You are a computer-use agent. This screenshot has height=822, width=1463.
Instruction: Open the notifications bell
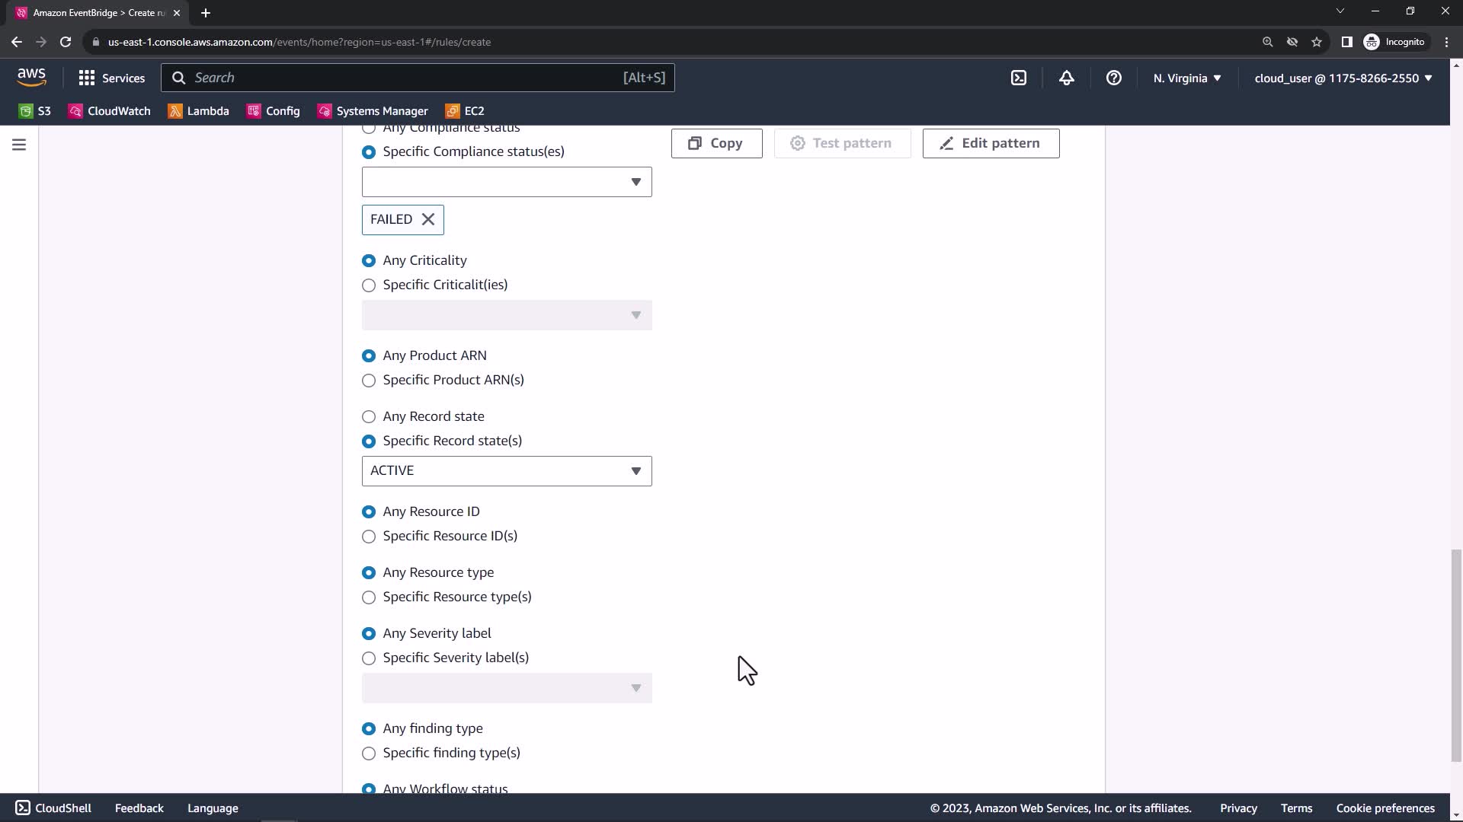1066,78
